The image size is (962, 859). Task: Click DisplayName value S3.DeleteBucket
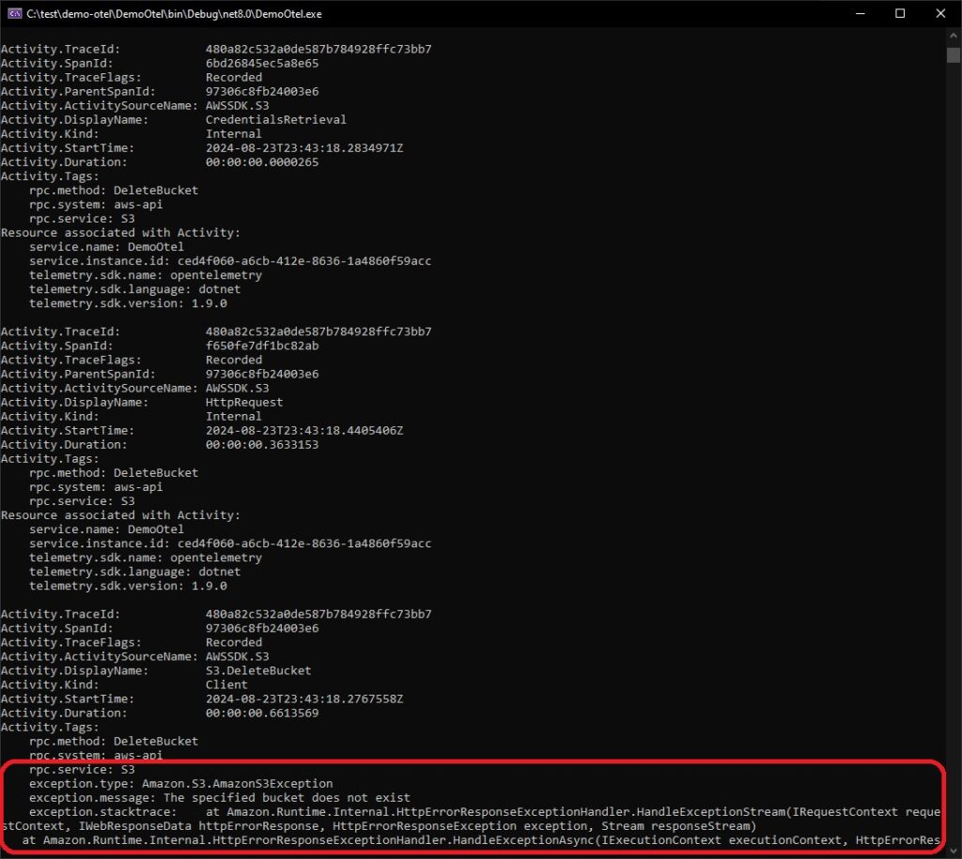(258, 670)
